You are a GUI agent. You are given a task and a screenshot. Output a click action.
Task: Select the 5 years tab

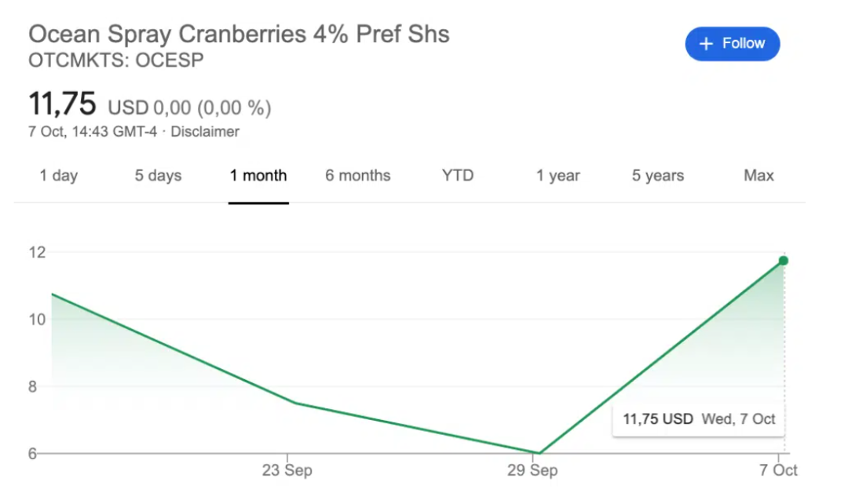[x=658, y=176]
